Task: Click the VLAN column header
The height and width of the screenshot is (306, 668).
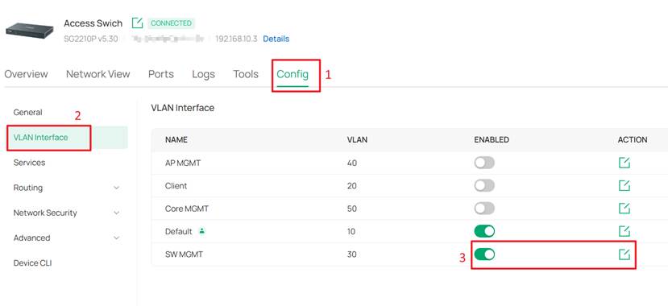Action: pos(358,139)
